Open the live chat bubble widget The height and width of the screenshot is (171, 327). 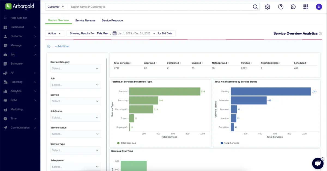317,163
